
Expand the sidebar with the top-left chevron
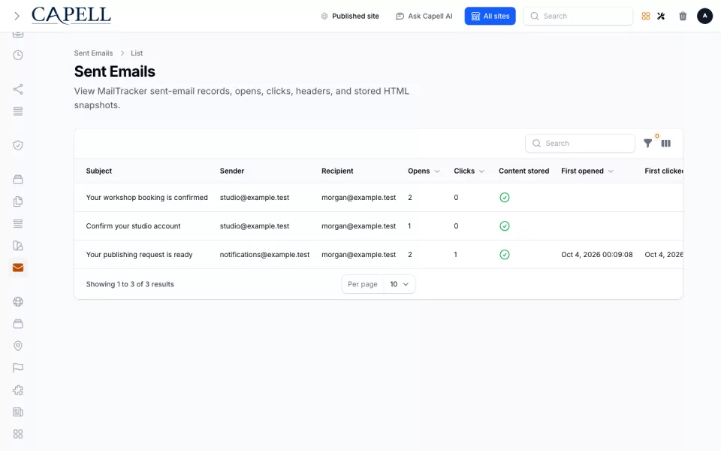point(17,16)
